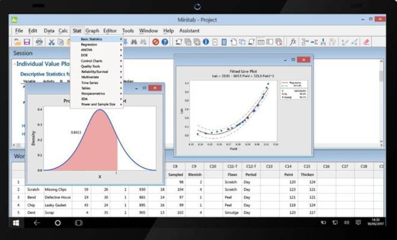Open the Calc menu
Image resolution: width=397 pixels, height=240 pixels.
[x=63, y=31]
